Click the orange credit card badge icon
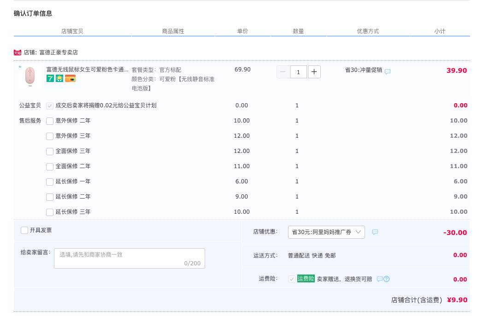This screenshot has width=489, height=316. [x=70, y=78]
